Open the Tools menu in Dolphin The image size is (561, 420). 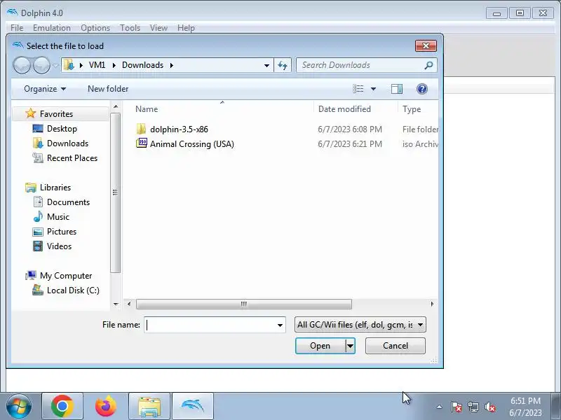coord(130,28)
